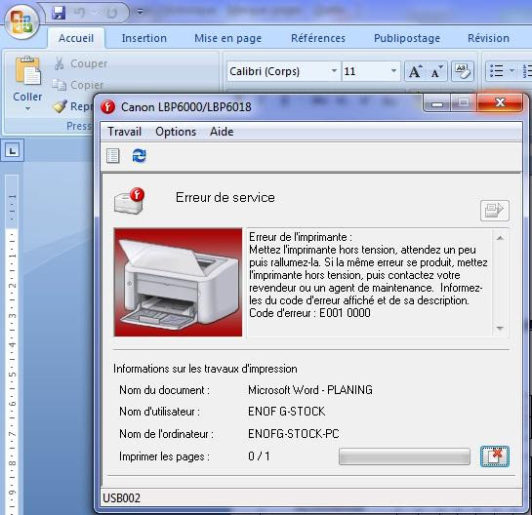Click the user name ENOF G-STOCK
The height and width of the screenshot is (515, 532).
pyautogui.click(x=287, y=412)
